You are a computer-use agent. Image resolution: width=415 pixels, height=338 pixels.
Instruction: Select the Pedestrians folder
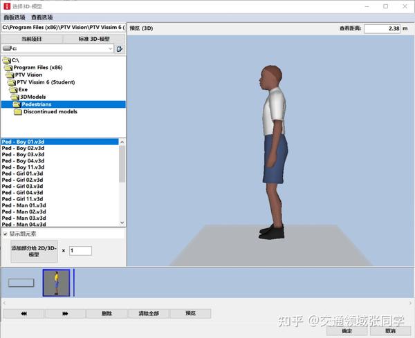[x=63, y=104]
